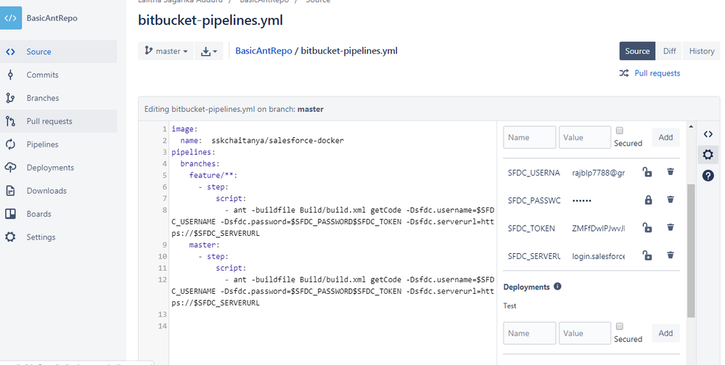Tick the Secured checkbox for repository variables
The image size is (725, 365).
(620, 131)
